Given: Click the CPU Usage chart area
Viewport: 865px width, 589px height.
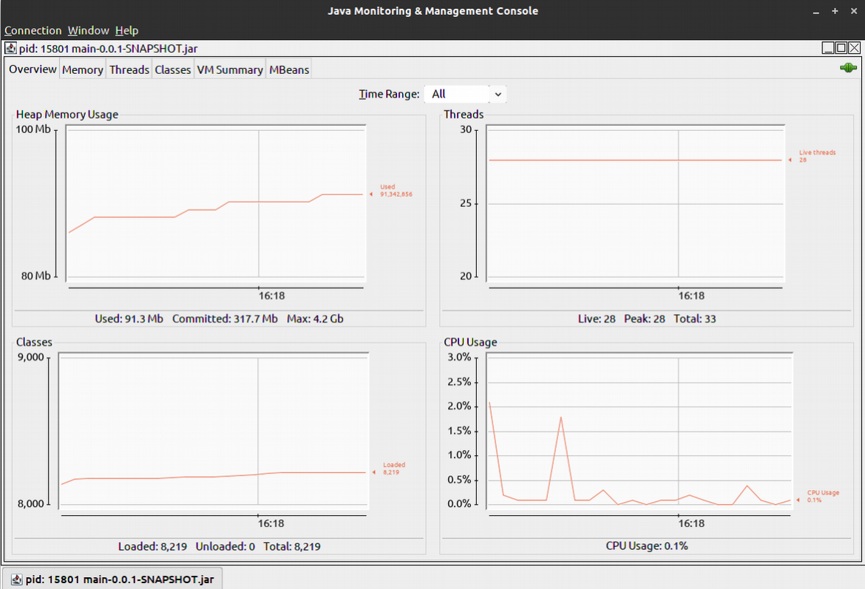Looking at the screenshot, I should [640, 431].
